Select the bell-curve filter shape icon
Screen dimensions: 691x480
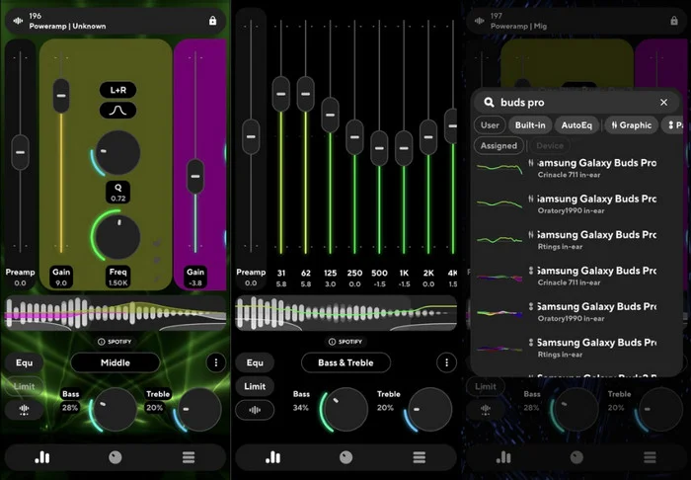pyautogui.click(x=117, y=111)
